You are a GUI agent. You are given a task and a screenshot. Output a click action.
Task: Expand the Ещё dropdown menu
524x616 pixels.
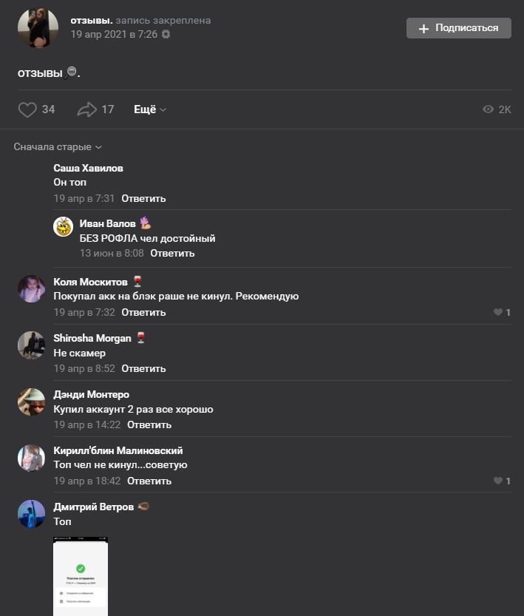click(150, 109)
